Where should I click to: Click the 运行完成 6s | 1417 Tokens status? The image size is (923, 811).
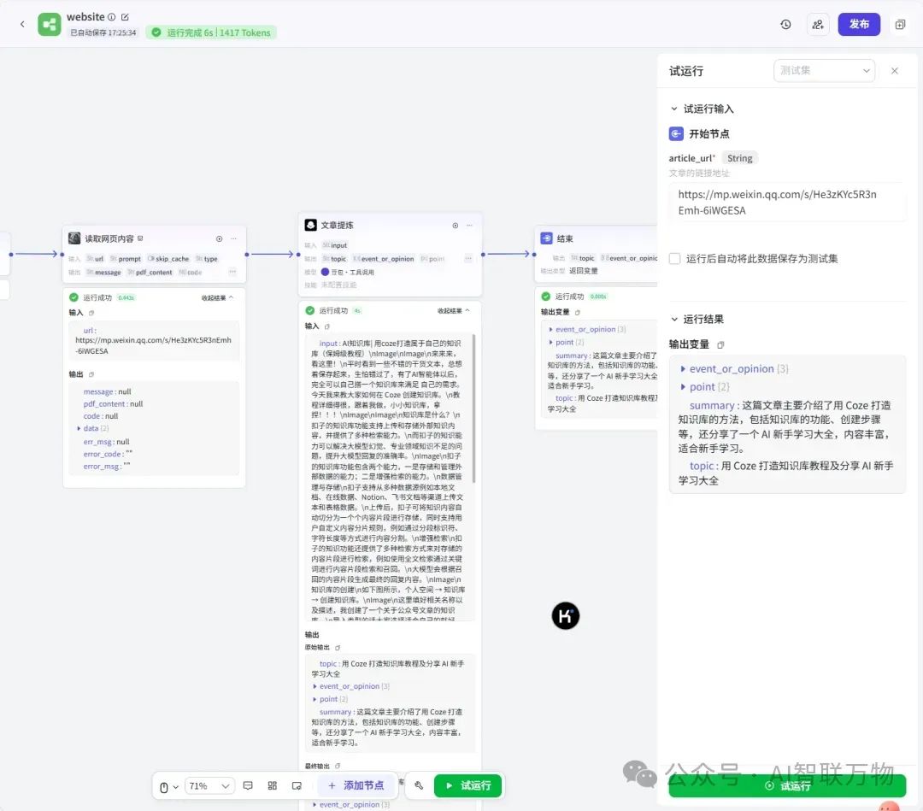(x=211, y=32)
